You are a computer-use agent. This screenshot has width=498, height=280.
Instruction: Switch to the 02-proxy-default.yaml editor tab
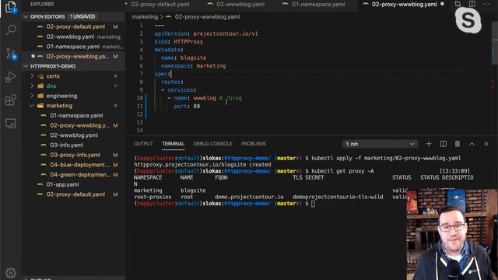160,4
